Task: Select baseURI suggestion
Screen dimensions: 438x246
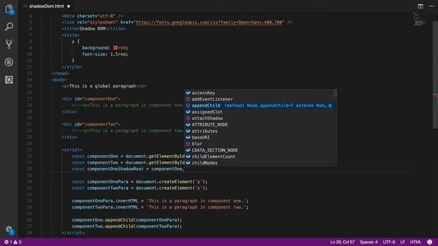Action: [x=260, y=137]
